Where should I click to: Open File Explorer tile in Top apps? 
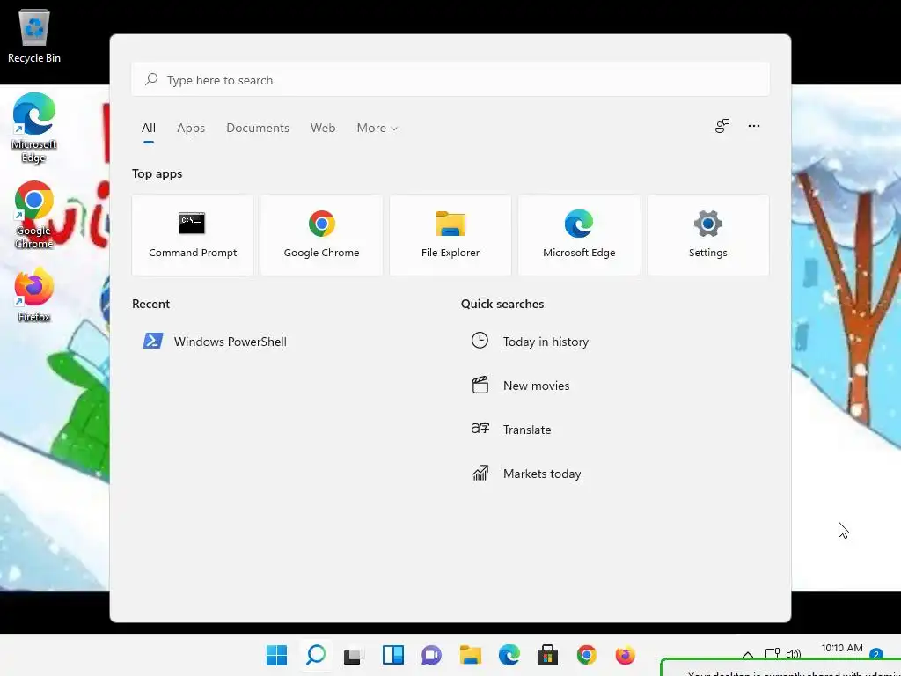tap(450, 235)
